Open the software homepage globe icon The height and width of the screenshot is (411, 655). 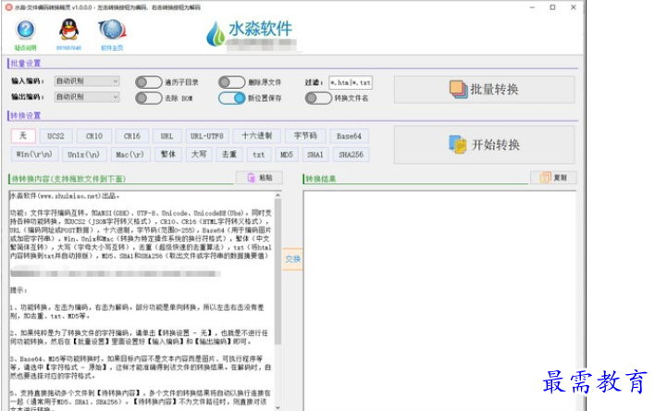pyautogui.click(x=112, y=30)
